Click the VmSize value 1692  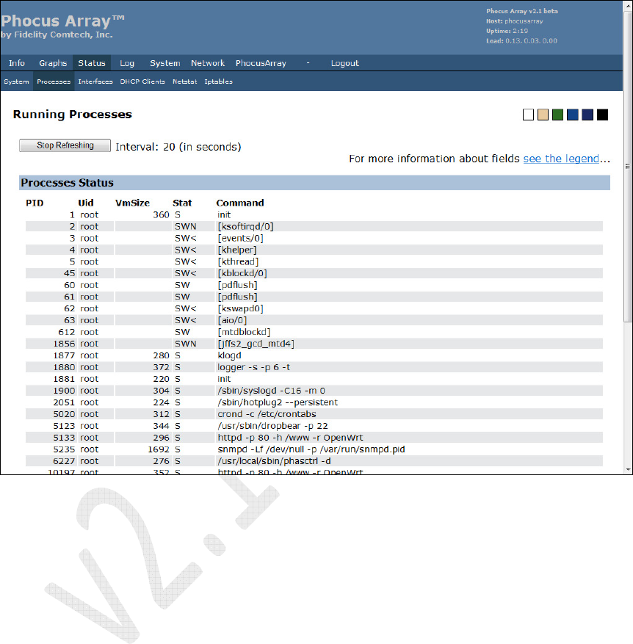click(x=159, y=449)
